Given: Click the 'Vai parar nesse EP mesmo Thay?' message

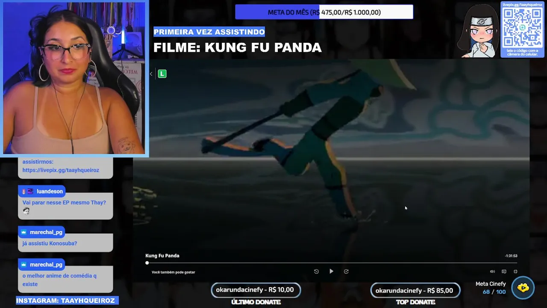Looking at the screenshot, I should (64, 202).
